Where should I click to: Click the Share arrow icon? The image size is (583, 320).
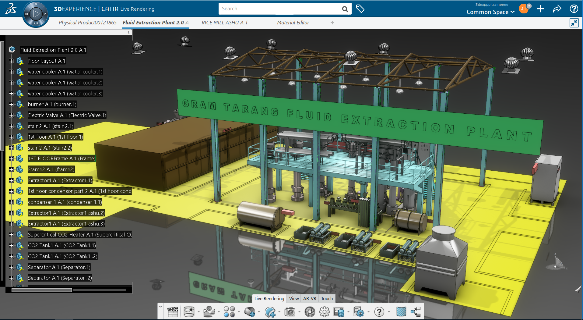557,9
